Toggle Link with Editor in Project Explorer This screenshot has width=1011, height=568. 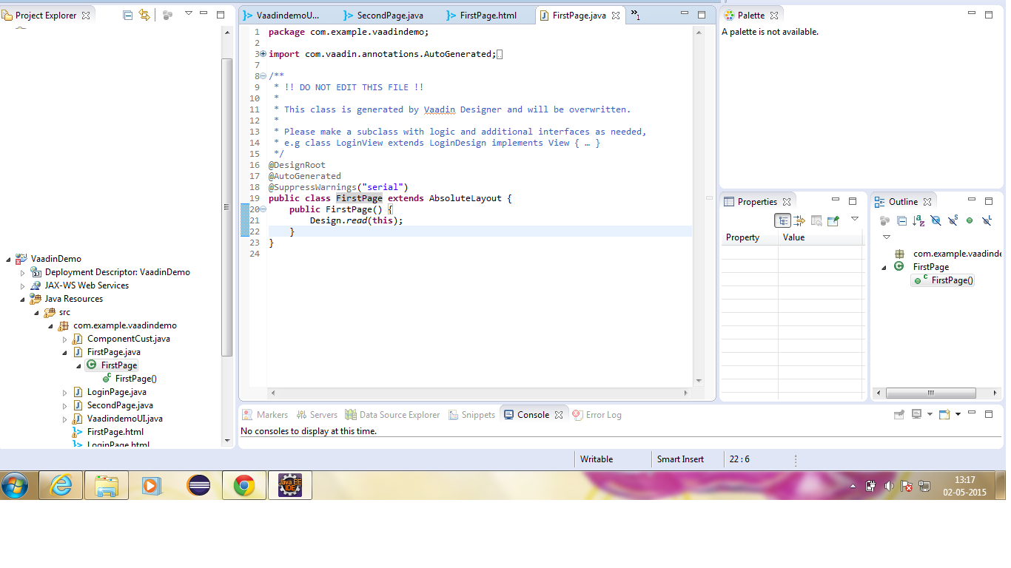click(144, 15)
